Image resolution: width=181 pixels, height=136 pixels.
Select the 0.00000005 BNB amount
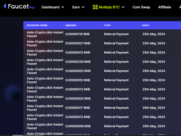click(78, 71)
